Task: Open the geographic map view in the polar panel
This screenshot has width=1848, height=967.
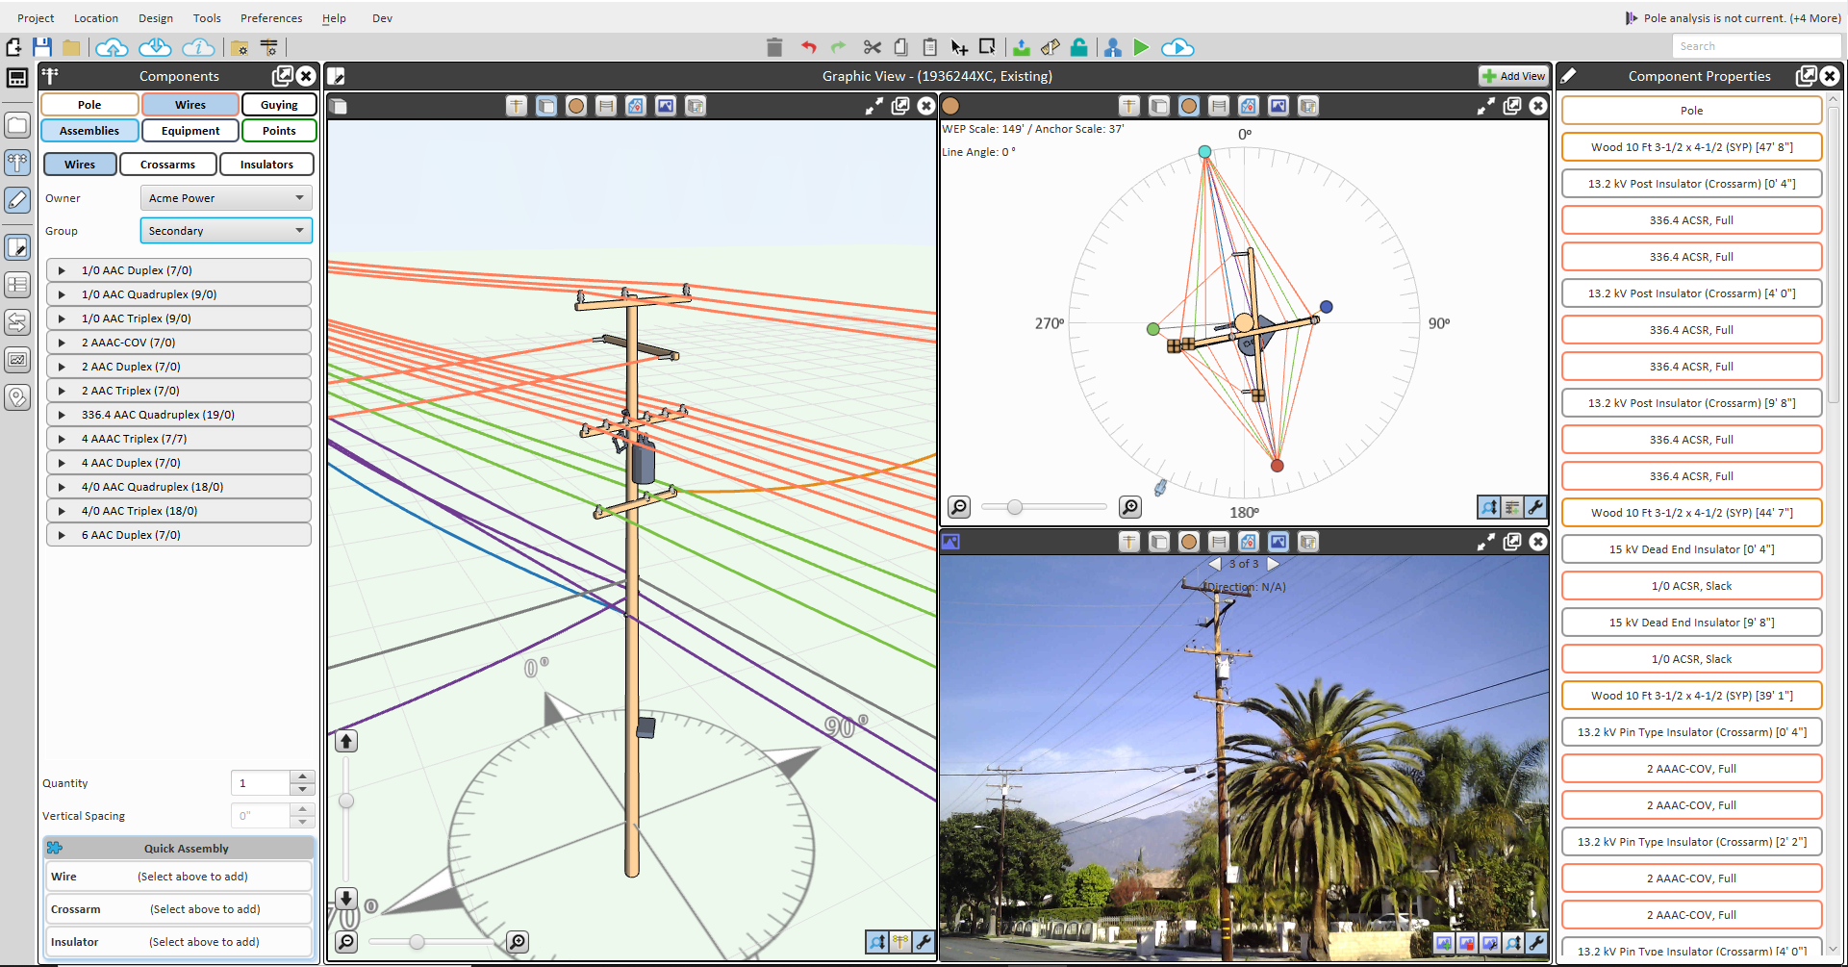Action: point(1249,106)
